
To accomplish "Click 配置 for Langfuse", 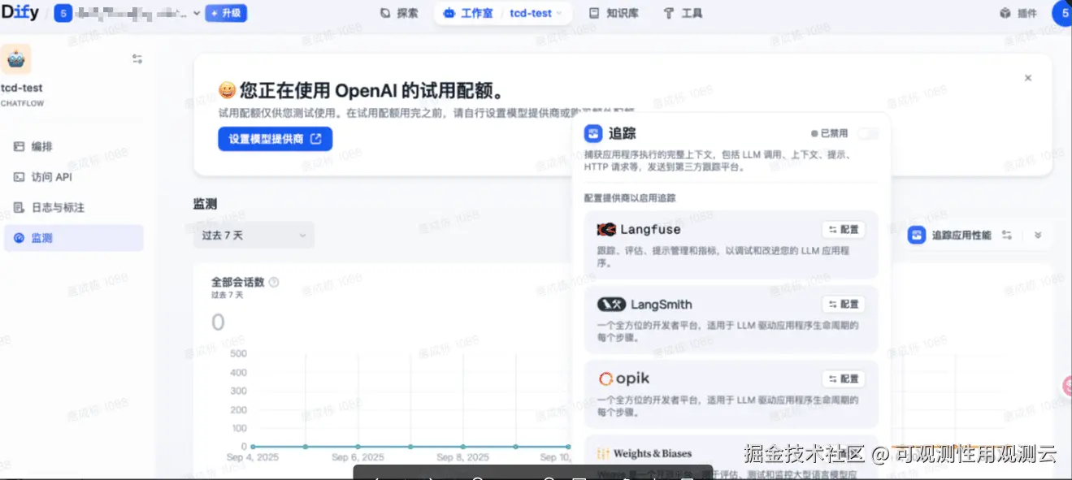I will coord(844,230).
